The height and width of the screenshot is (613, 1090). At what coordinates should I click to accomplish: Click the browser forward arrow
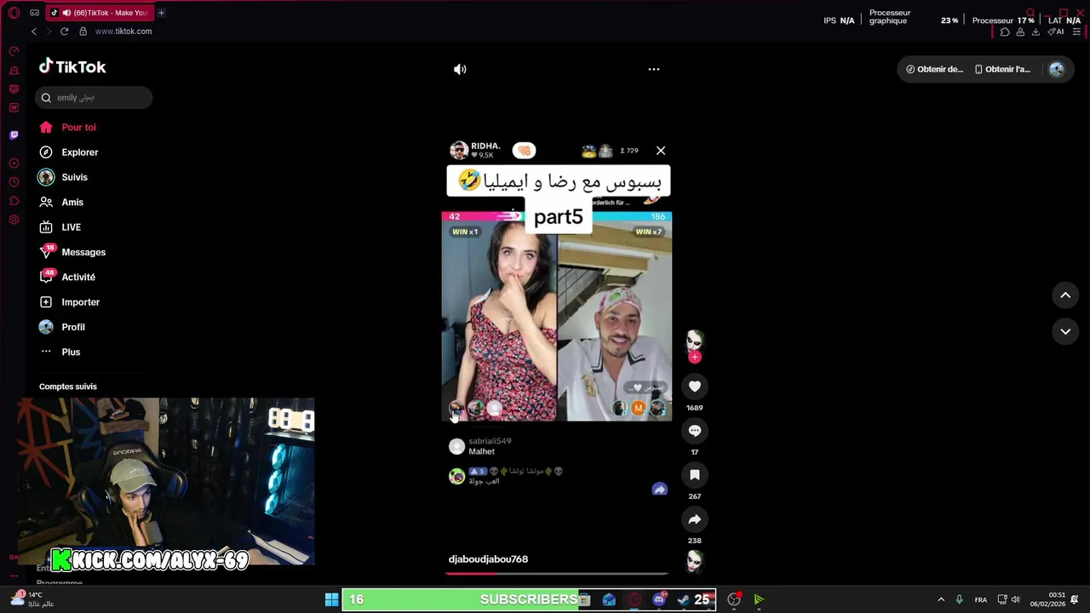click(49, 32)
